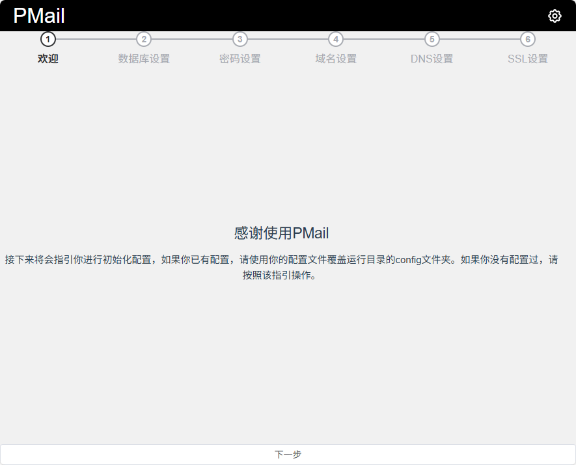This screenshot has width=576, height=465.
Task: Click progress line between steps 1 and 2
Action: 96,39
